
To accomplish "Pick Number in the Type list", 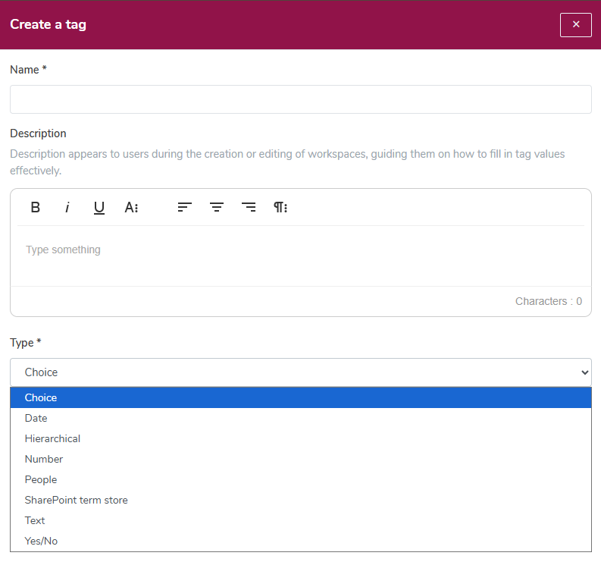I will (x=301, y=459).
